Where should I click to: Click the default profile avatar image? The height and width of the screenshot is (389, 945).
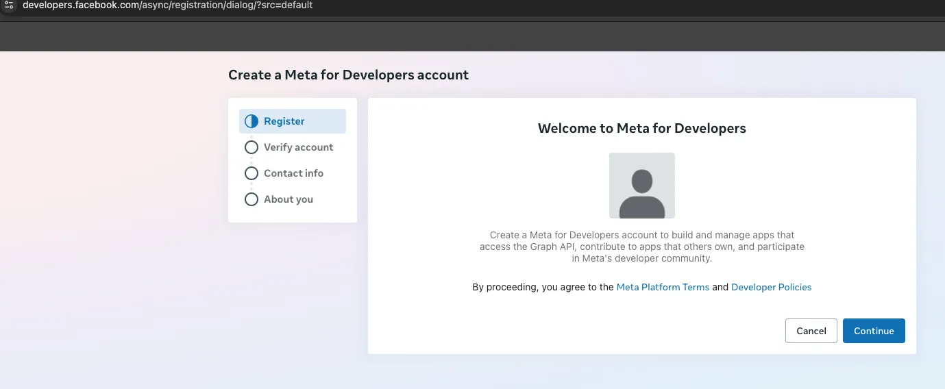coord(642,186)
